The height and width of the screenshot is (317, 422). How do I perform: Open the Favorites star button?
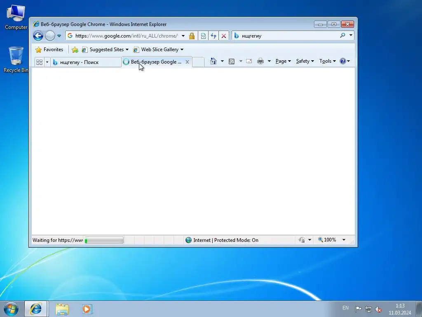point(49,50)
